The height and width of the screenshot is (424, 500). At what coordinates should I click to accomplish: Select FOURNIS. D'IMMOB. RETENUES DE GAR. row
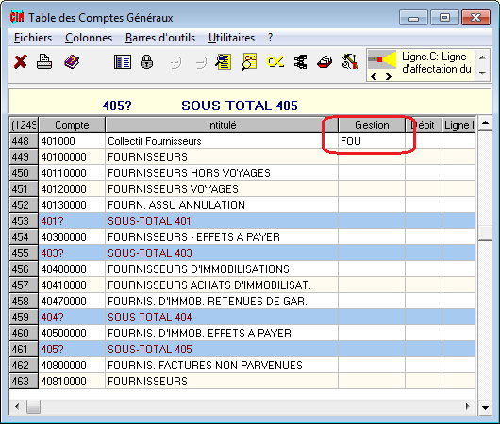[242, 301]
